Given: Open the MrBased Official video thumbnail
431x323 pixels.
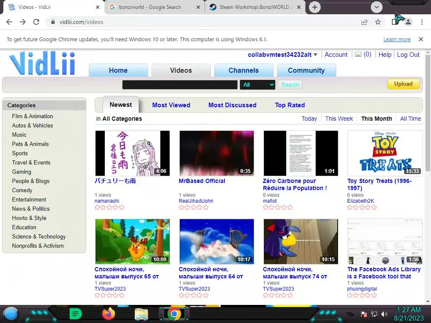Looking at the screenshot, I should pos(217,153).
